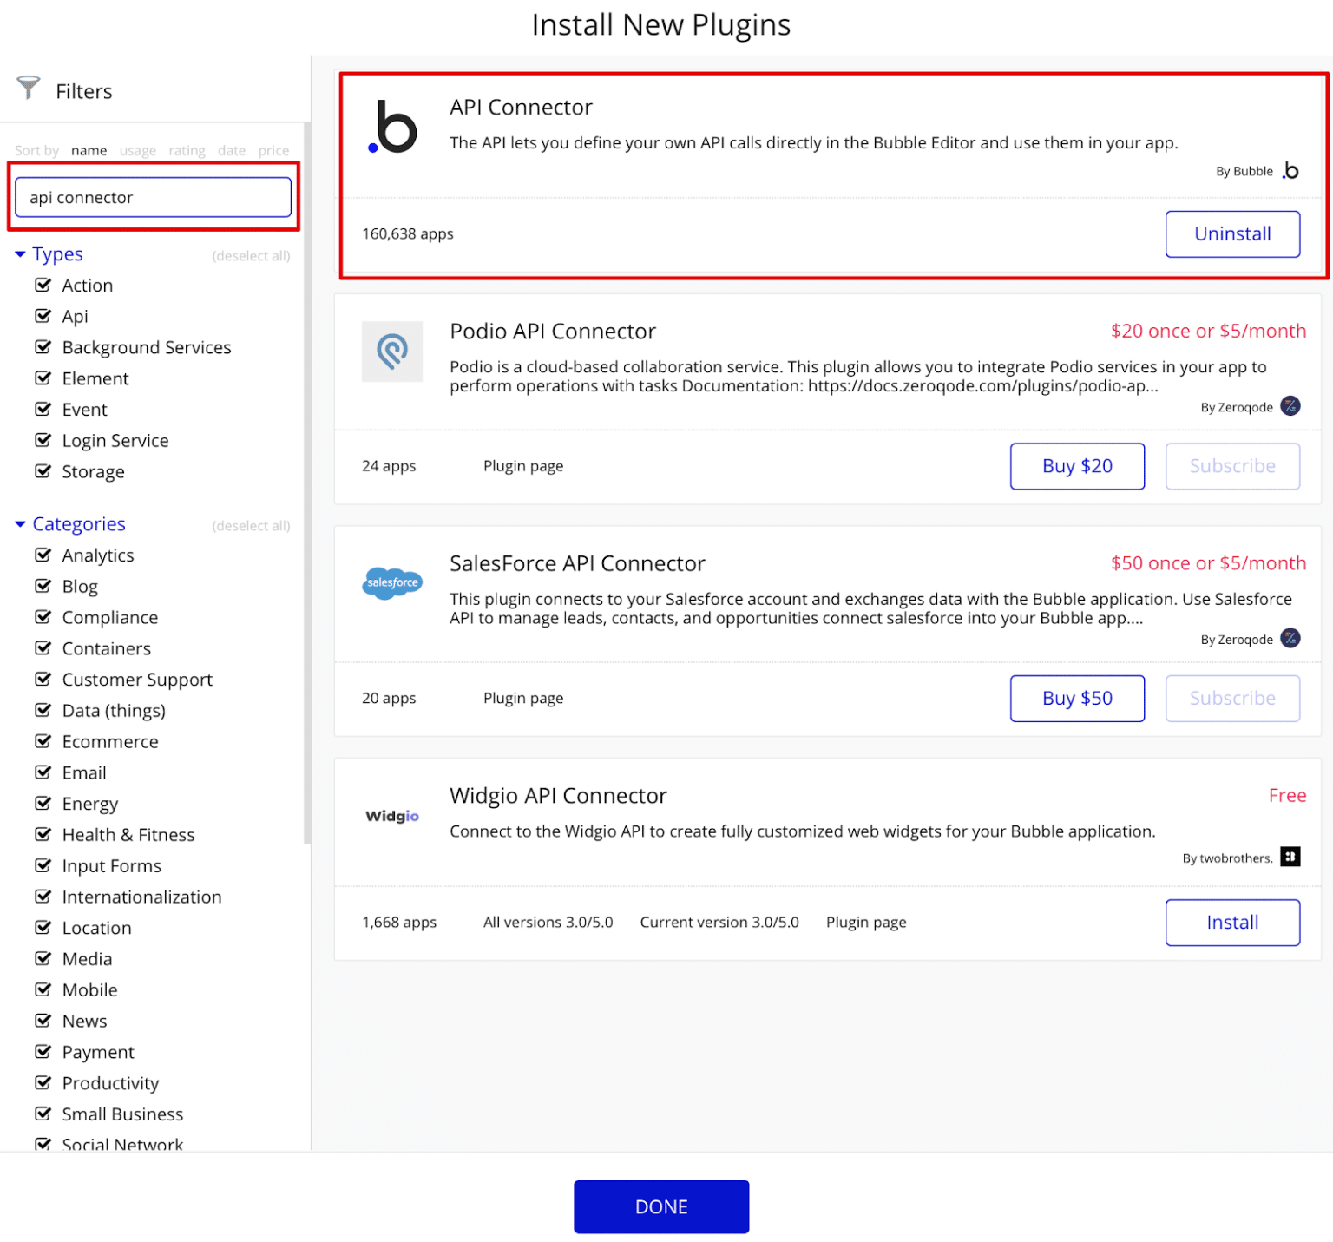
Task: Install the Widgio API Connector
Action: 1231,922
